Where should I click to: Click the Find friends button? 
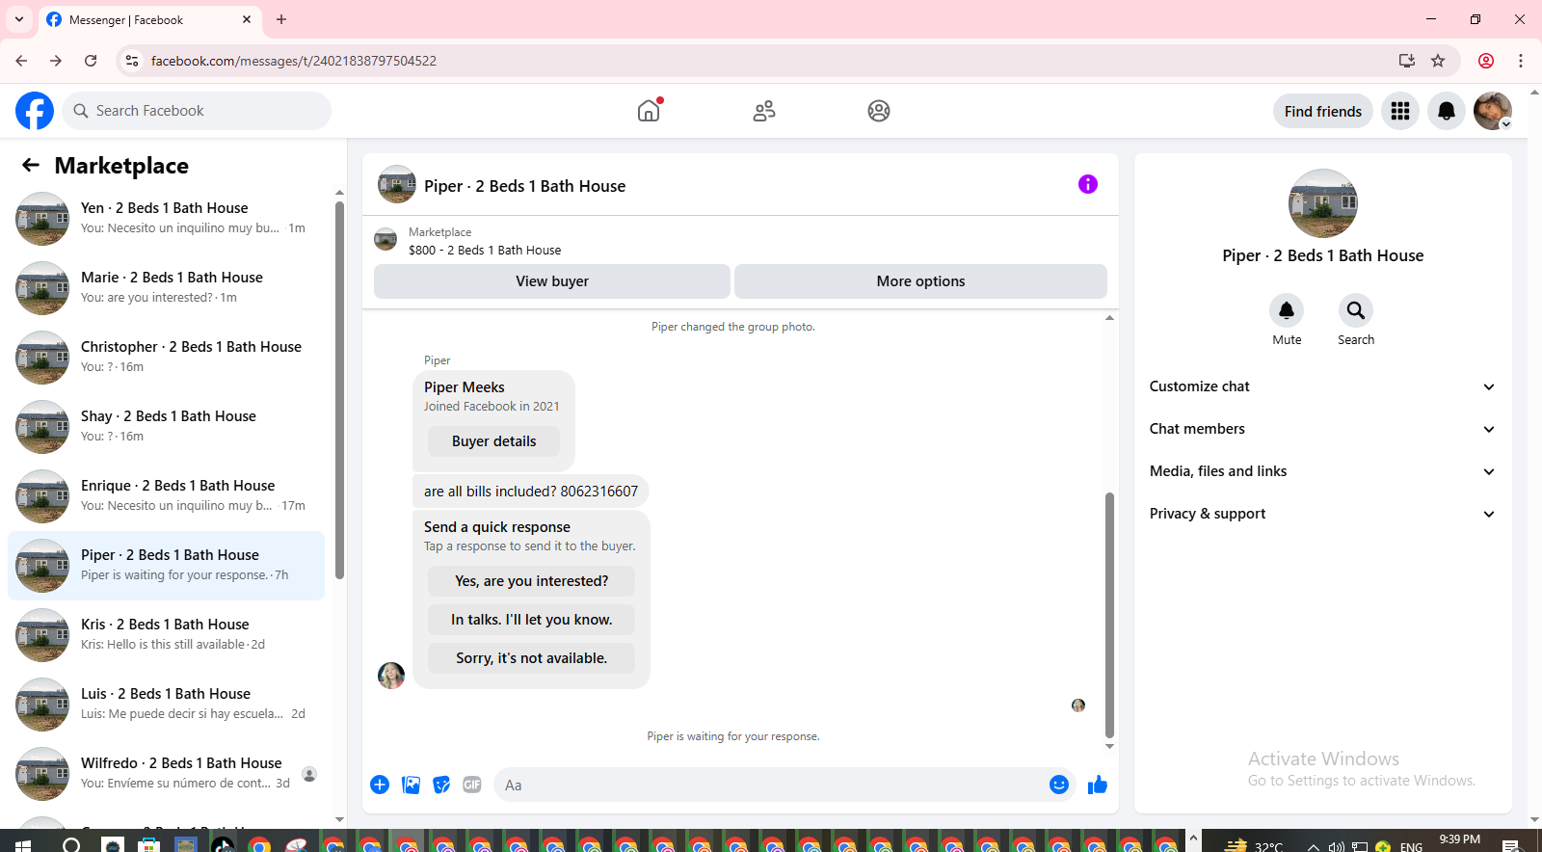tap(1323, 111)
